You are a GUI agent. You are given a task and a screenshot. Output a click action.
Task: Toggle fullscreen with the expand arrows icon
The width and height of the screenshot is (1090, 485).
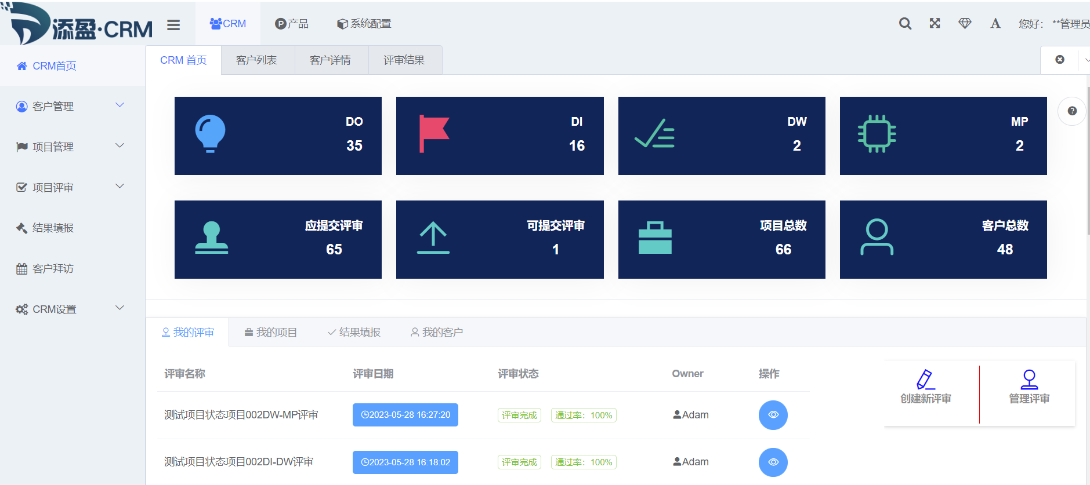(935, 23)
